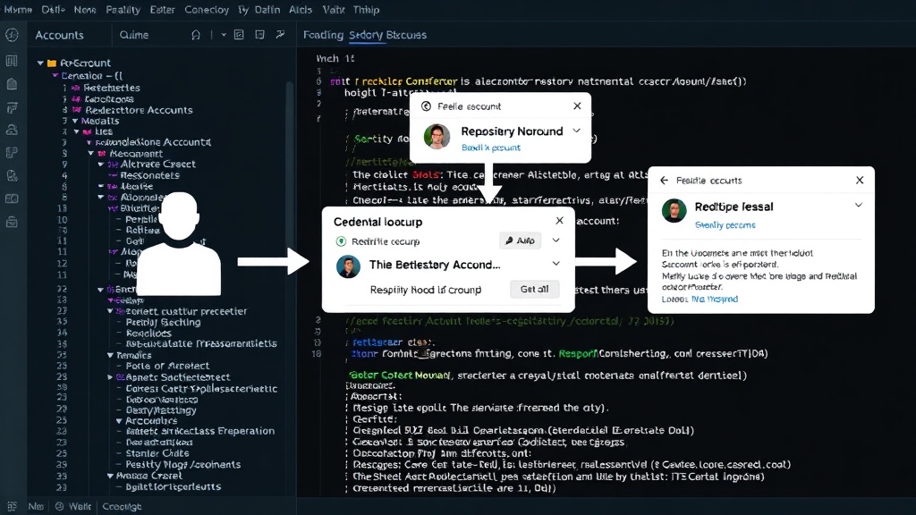Screen dimensions: 916x515
Task: Open the clock icon in the left sidebar
Action: 12,35
